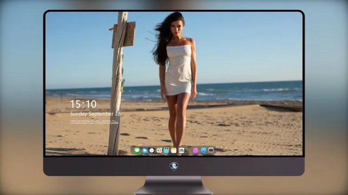Open the Photos gallery icon in dock

(181, 150)
